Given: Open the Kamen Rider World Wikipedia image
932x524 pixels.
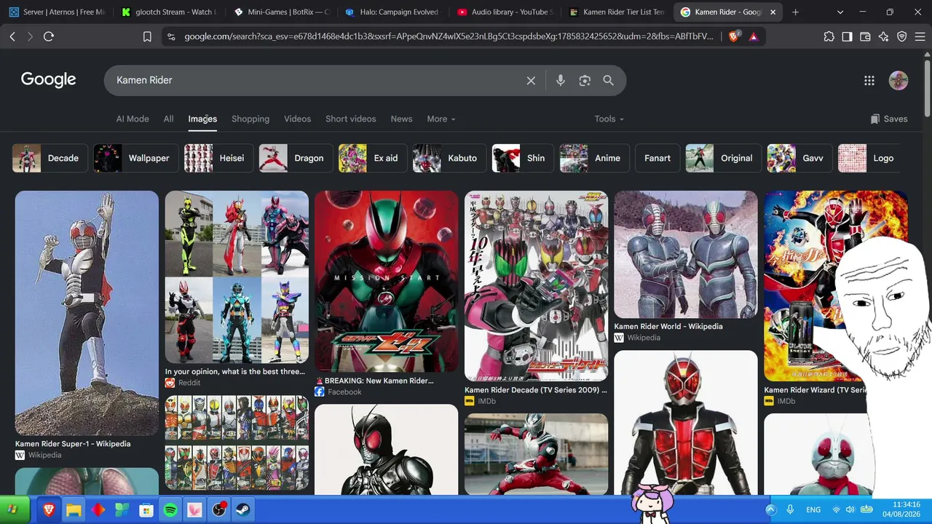Looking at the screenshot, I should tap(685, 255).
